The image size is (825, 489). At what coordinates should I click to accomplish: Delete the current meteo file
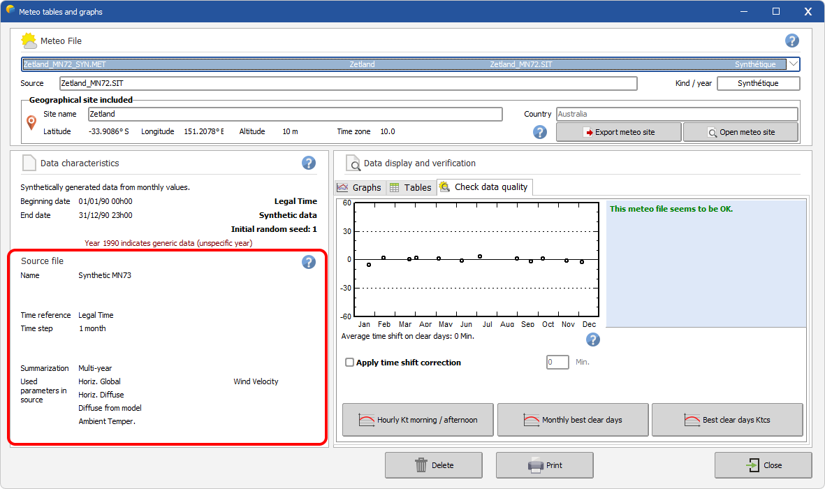coord(433,465)
